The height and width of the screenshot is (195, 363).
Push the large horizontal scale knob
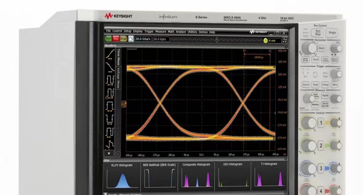[x=309, y=49]
